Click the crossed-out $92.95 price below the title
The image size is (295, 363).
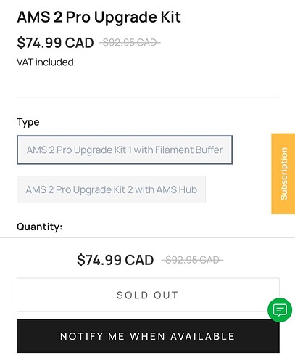tap(130, 43)
